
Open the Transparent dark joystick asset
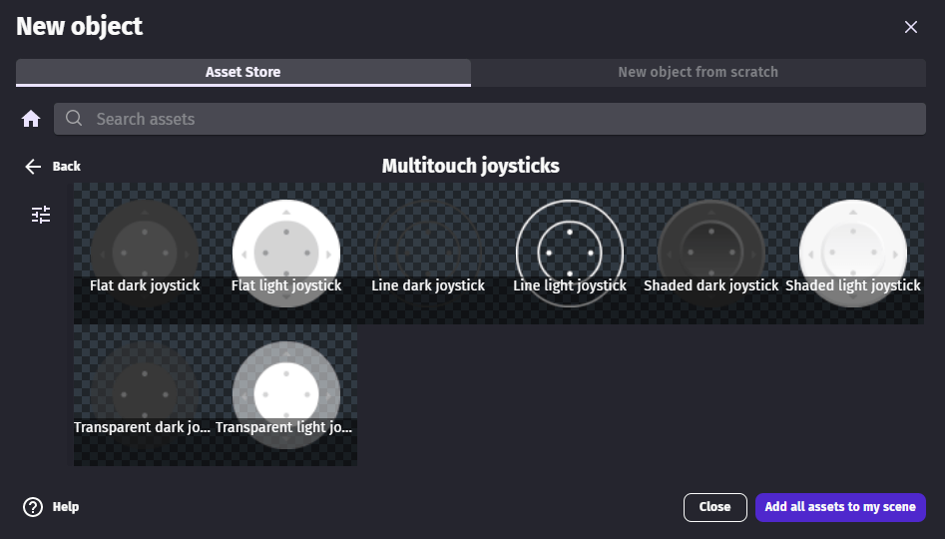coord(145,395)
